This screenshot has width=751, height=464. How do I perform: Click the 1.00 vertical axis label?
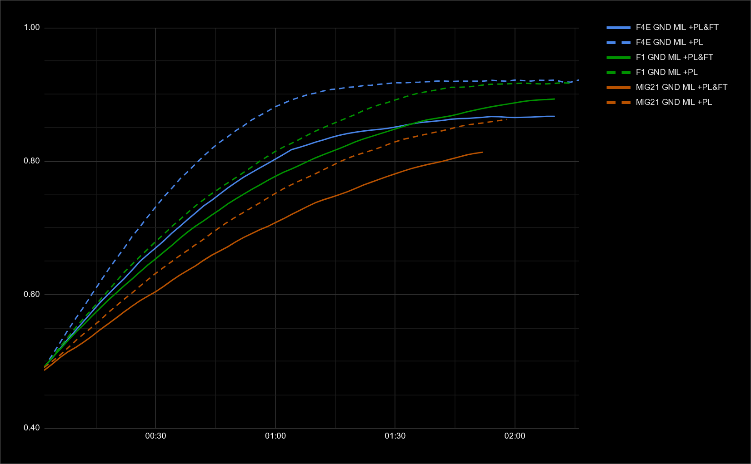[32, 28]
